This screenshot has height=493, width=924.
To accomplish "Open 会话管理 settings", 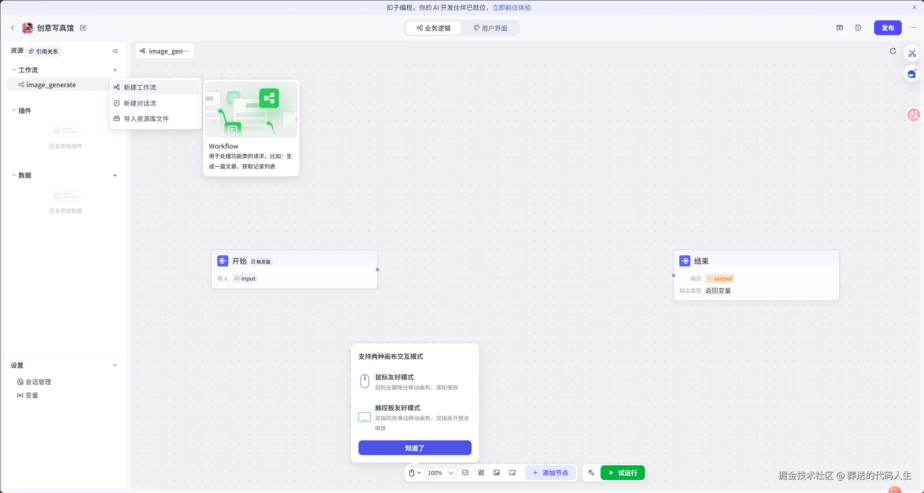I will [34, 382].
